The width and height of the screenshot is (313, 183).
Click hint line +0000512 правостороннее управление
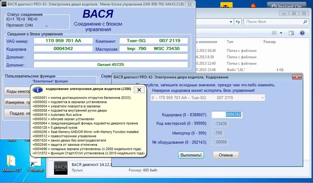click(64, 136)
